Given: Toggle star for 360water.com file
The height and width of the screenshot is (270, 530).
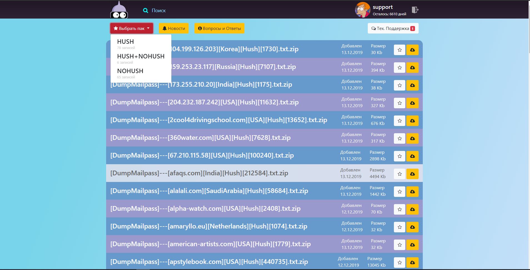Looking at the screenshot, I should click(x=399, y=138).
